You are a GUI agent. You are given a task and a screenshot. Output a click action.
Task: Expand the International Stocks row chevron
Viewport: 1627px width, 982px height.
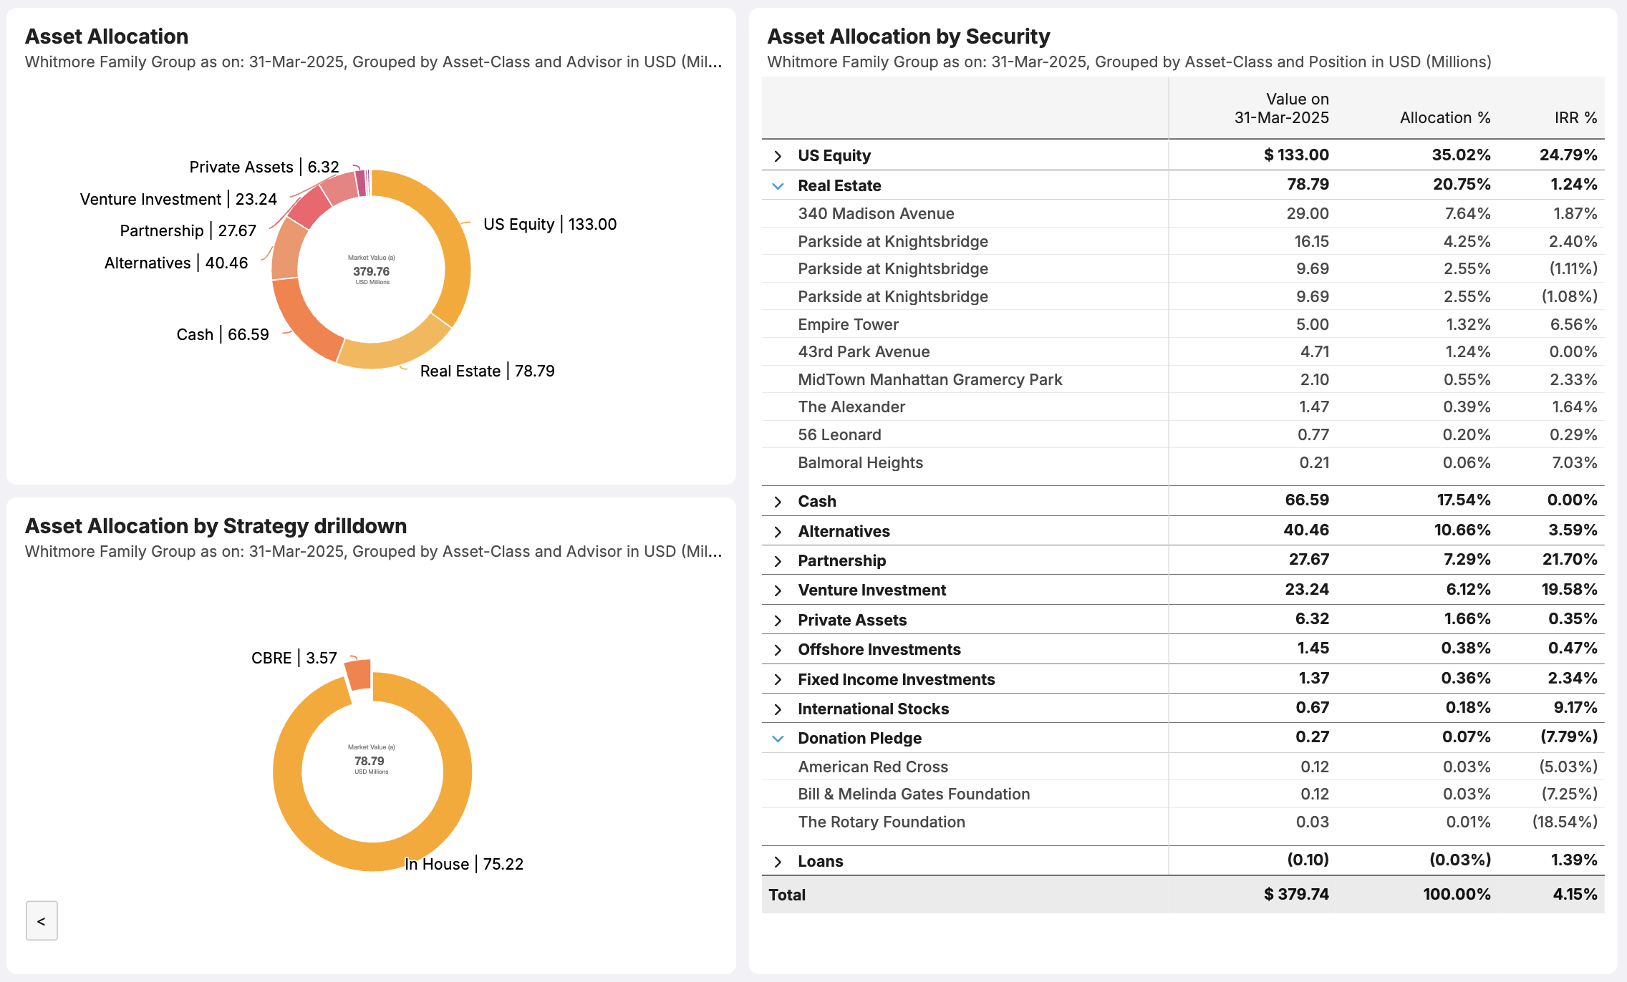click(x=778, y=709)
